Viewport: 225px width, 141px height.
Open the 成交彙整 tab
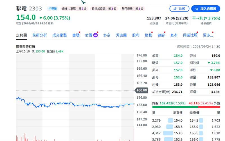(x=60, y=35)
